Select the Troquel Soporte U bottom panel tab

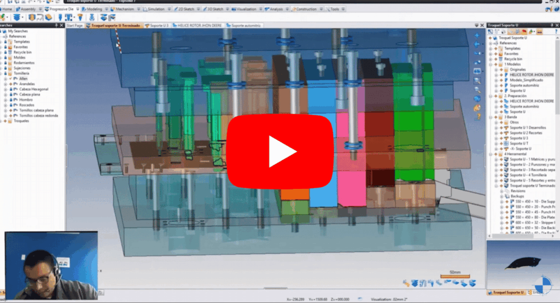506,292
